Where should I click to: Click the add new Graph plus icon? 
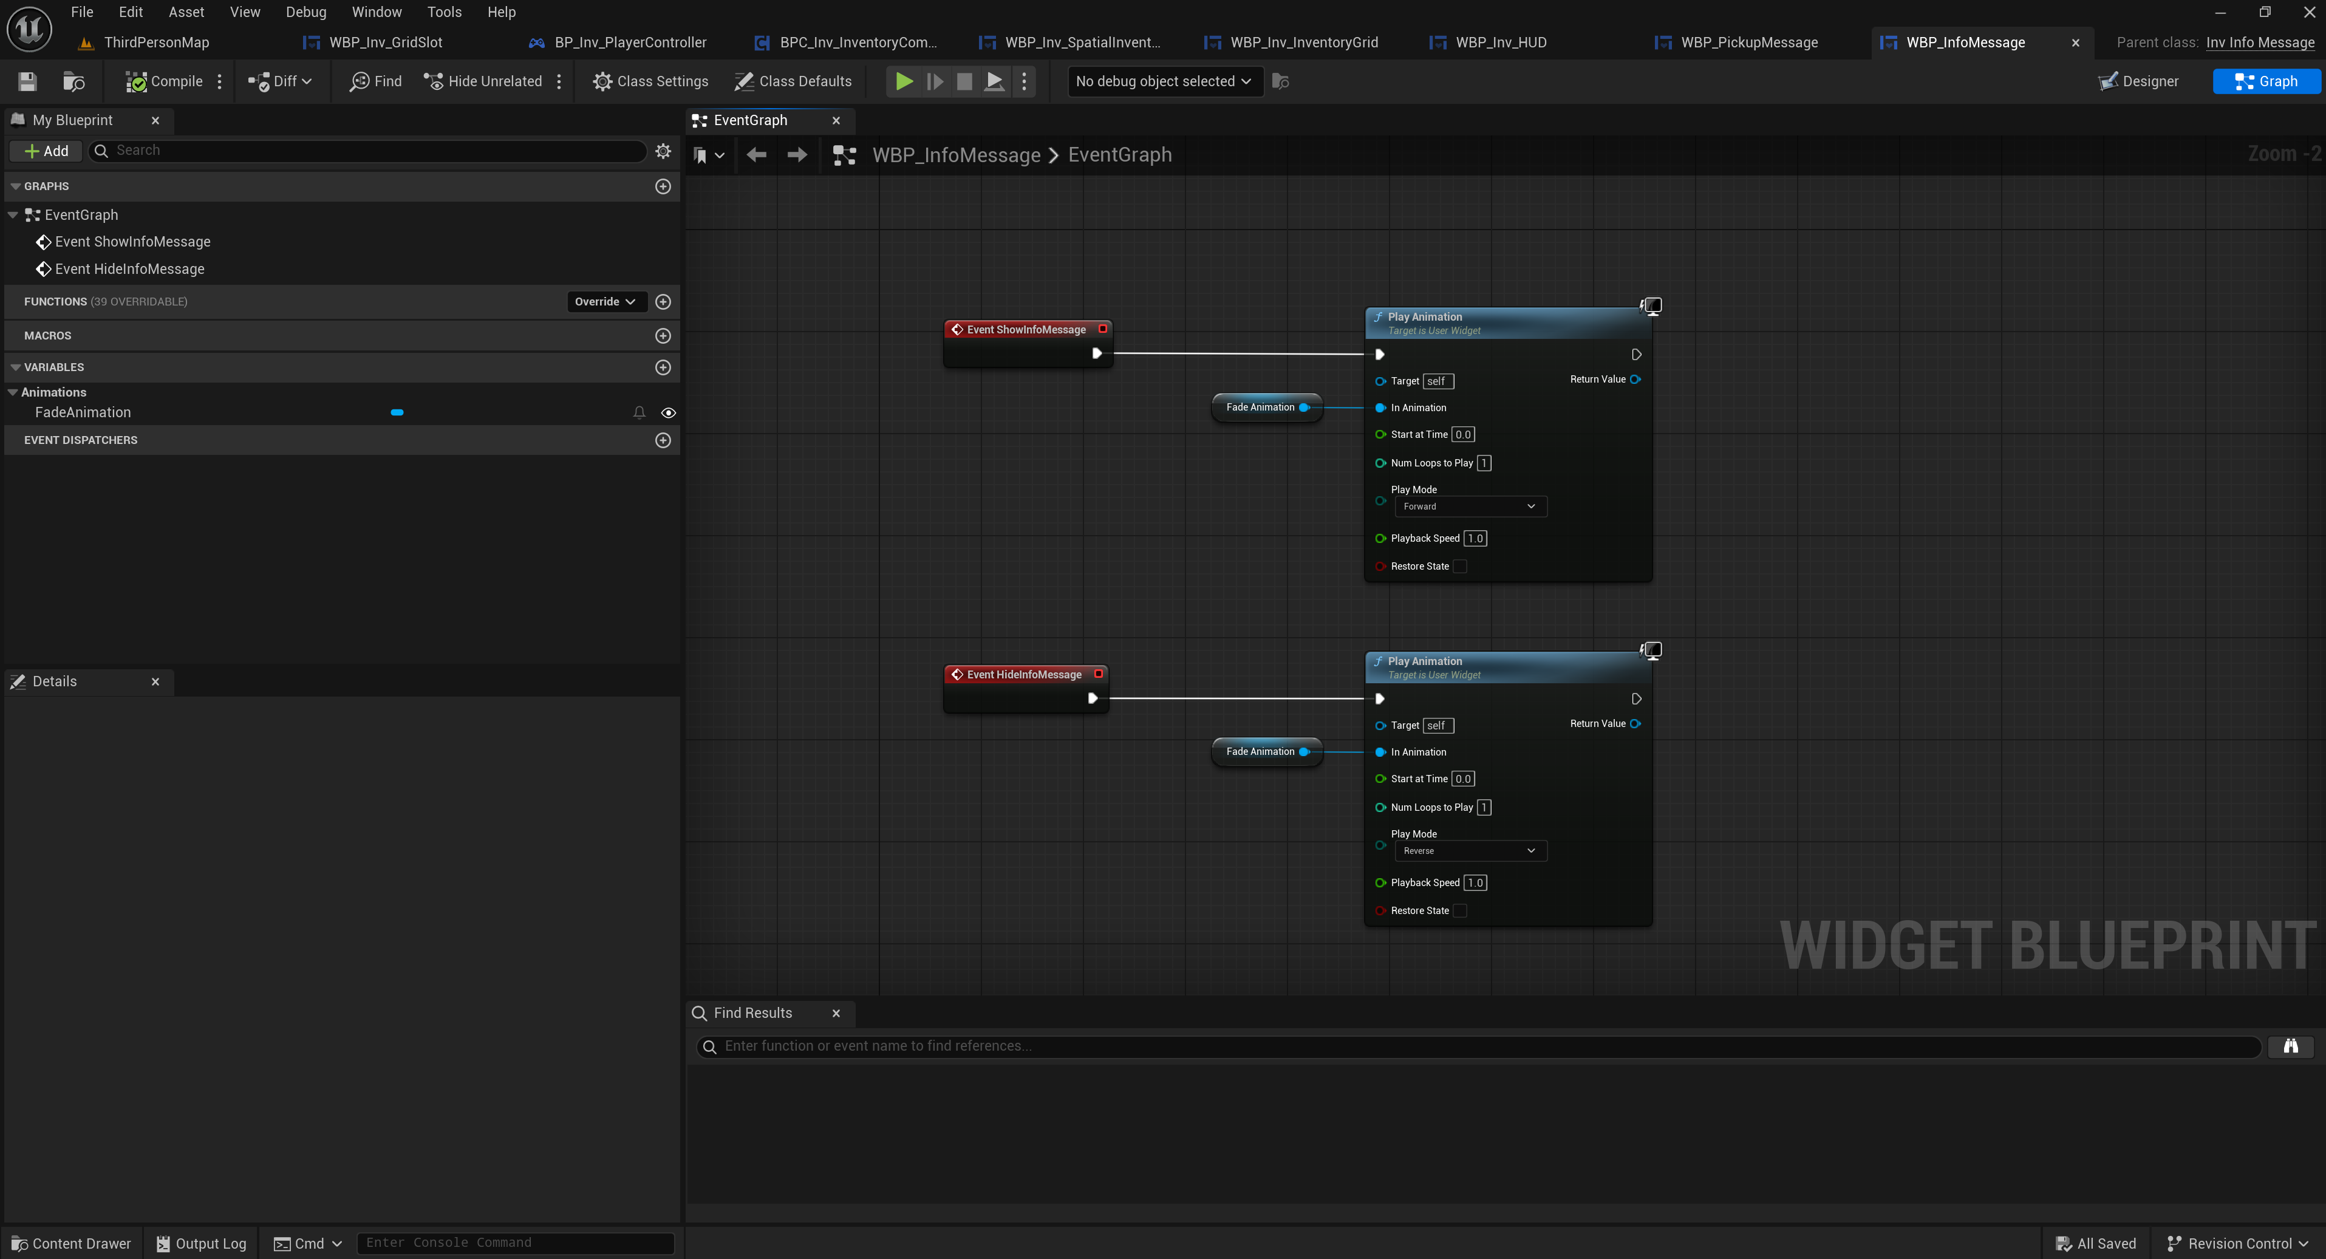[x=663, y=186]
